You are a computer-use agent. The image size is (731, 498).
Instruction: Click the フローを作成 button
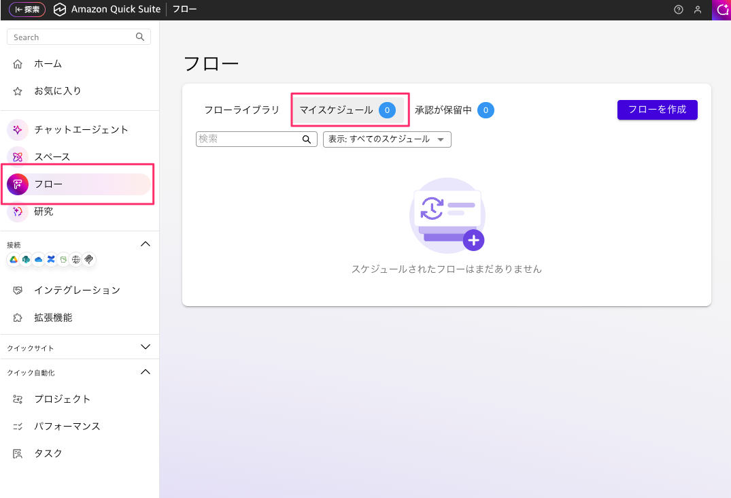[657, 110]
